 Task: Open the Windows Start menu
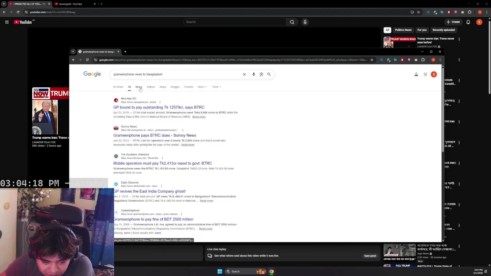(x=220, y=271)
